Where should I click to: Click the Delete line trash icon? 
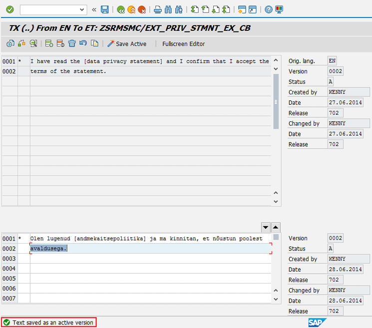point(72,43)
